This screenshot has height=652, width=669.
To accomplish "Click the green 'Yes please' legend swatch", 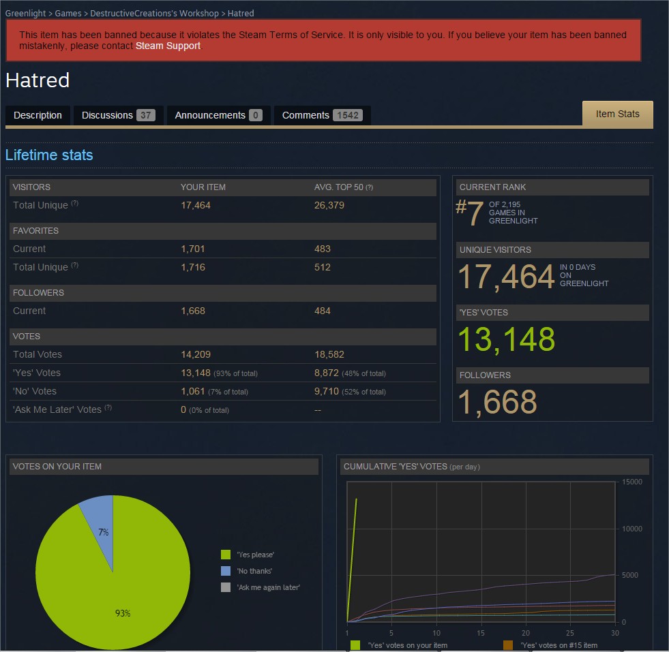I will [x=226, y=555].
